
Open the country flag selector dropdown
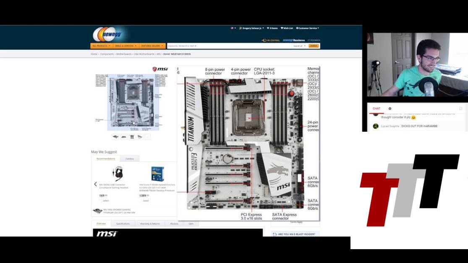tap(233, 28)
